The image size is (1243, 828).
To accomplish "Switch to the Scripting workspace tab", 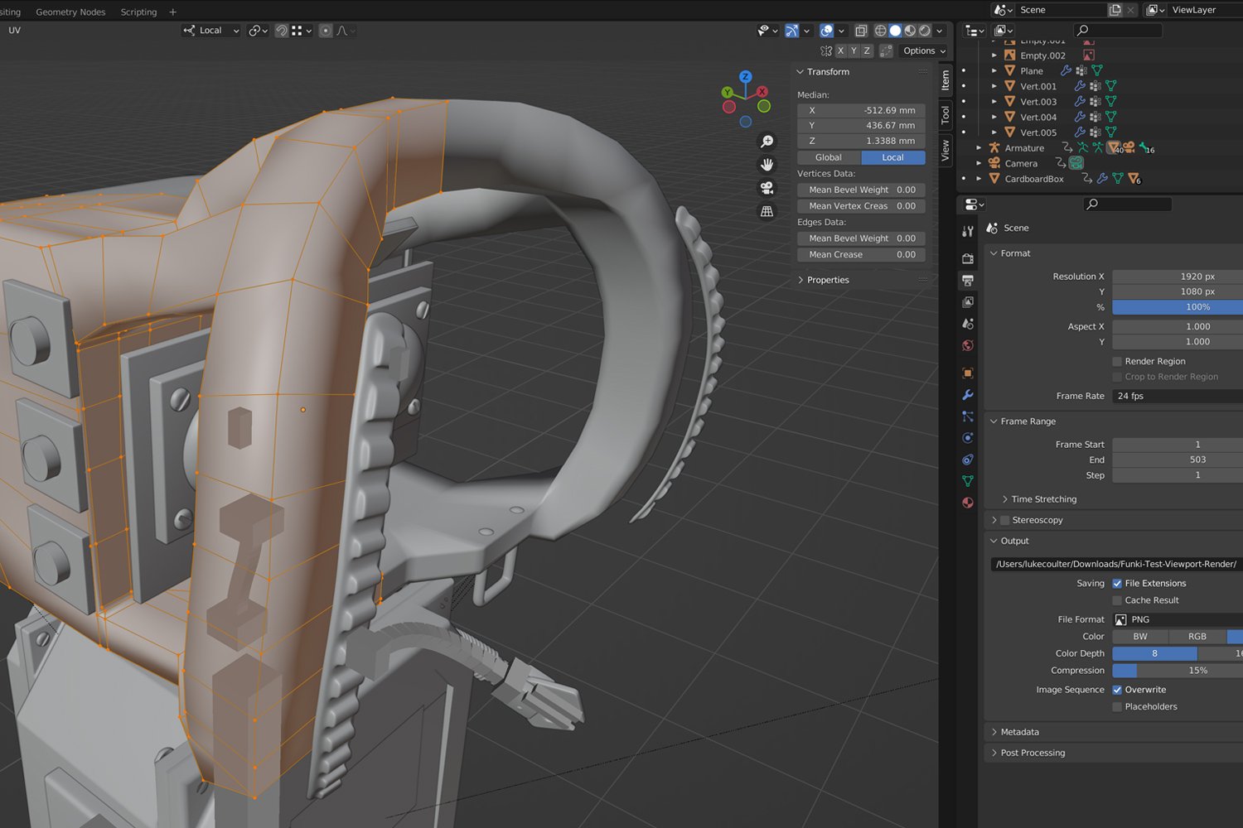I will (x=138, y=12).
